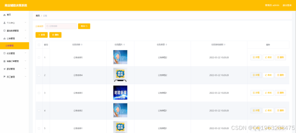Select the checkbox for row 公告名称5

(x=39, y=58)
